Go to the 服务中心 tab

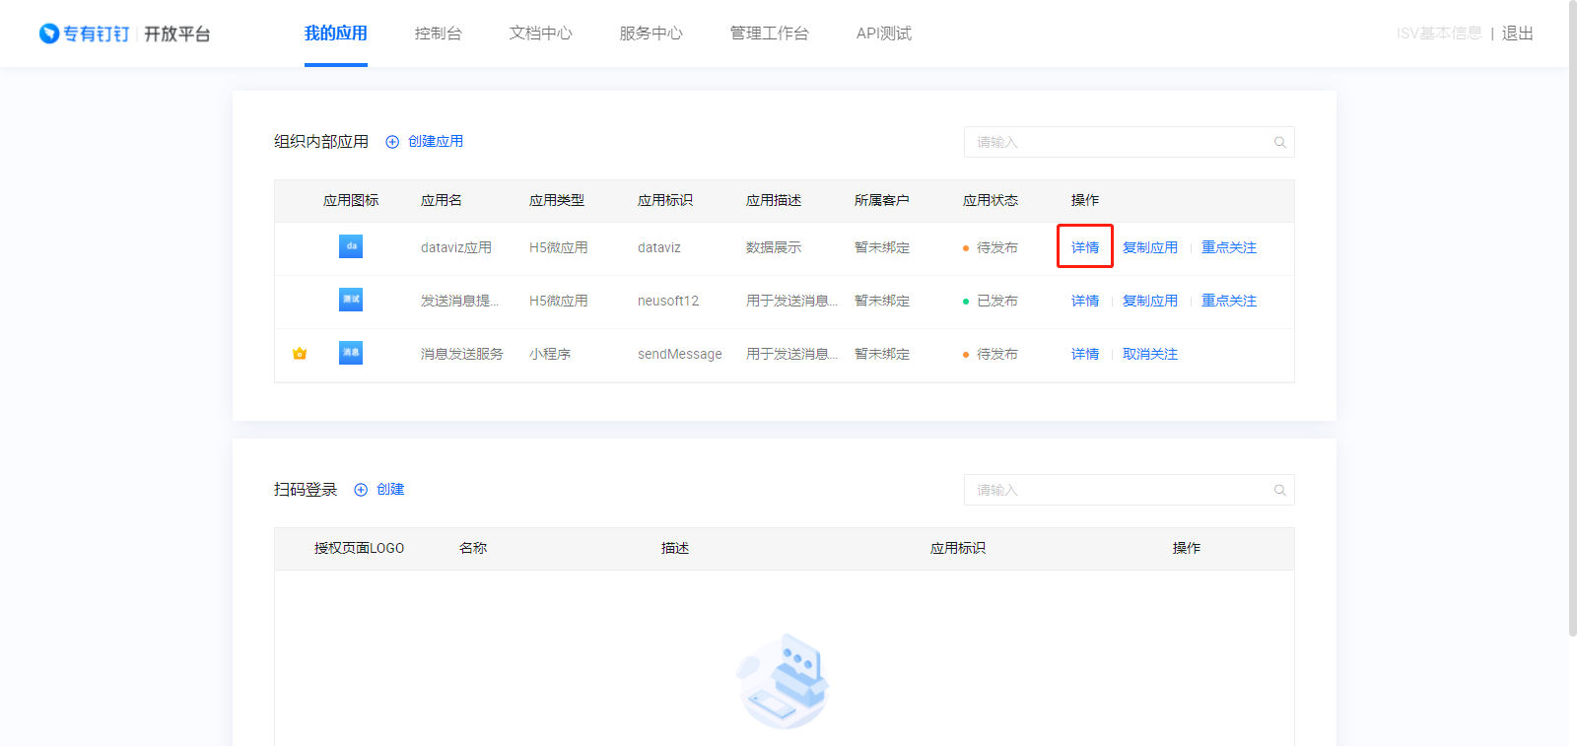point(651,34)
